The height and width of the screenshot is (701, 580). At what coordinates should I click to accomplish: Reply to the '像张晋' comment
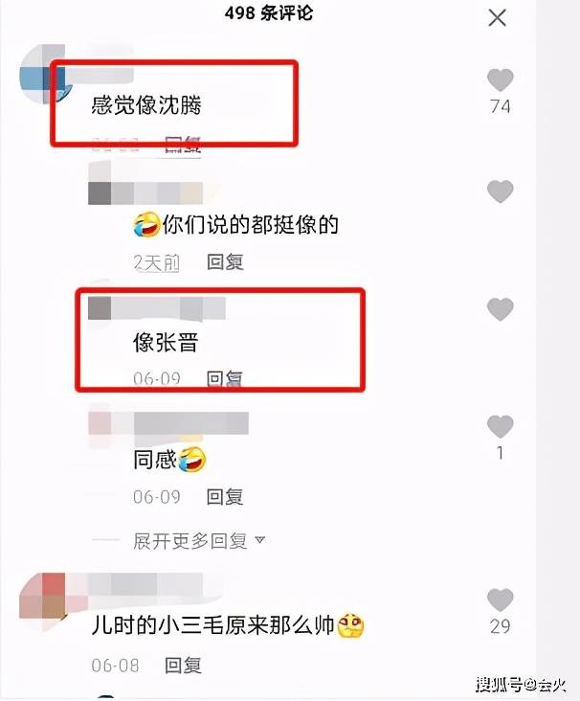click(x=225, y=378)
